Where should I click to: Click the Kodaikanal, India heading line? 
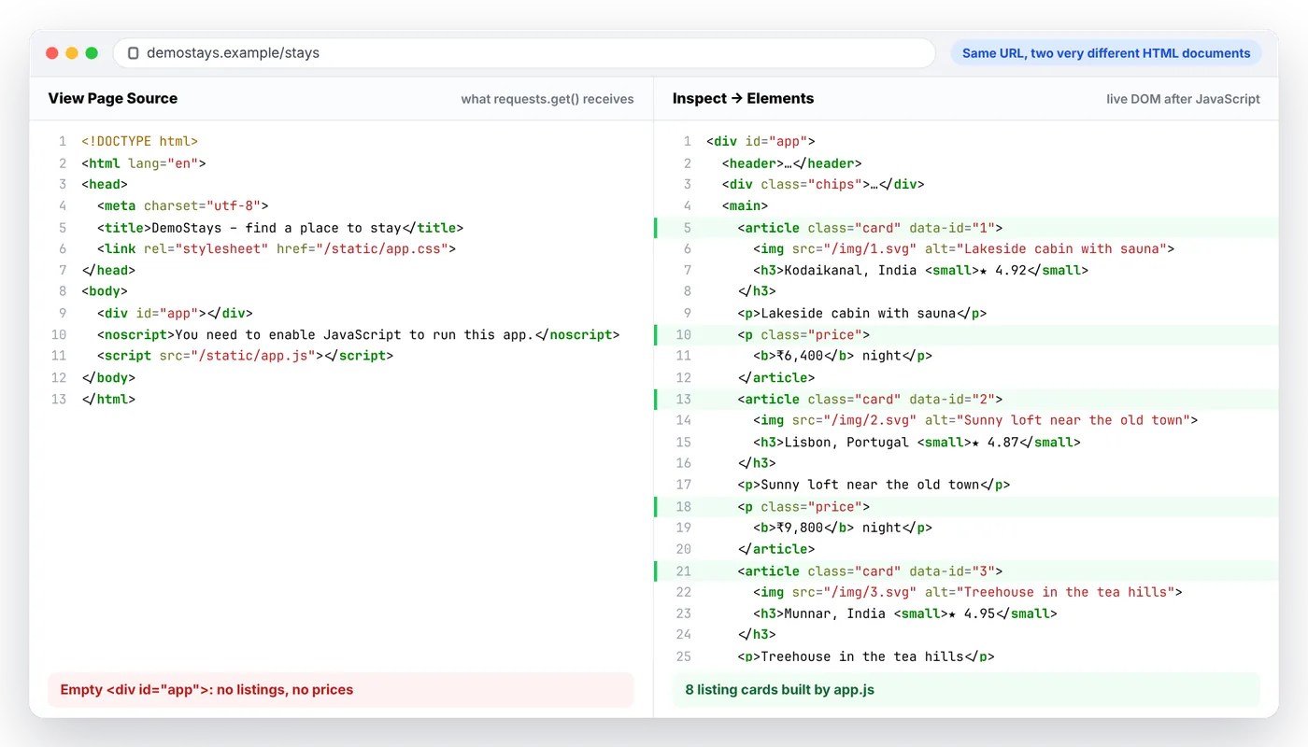(921, 270)
